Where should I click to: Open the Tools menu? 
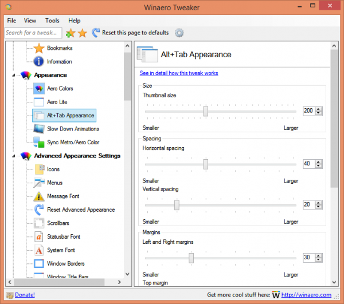point(52,21)
